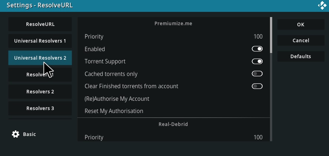Click Reset My Authorisation
This screenshot has width=329, height=156.
pyautogui.click(x=173, y=111)
